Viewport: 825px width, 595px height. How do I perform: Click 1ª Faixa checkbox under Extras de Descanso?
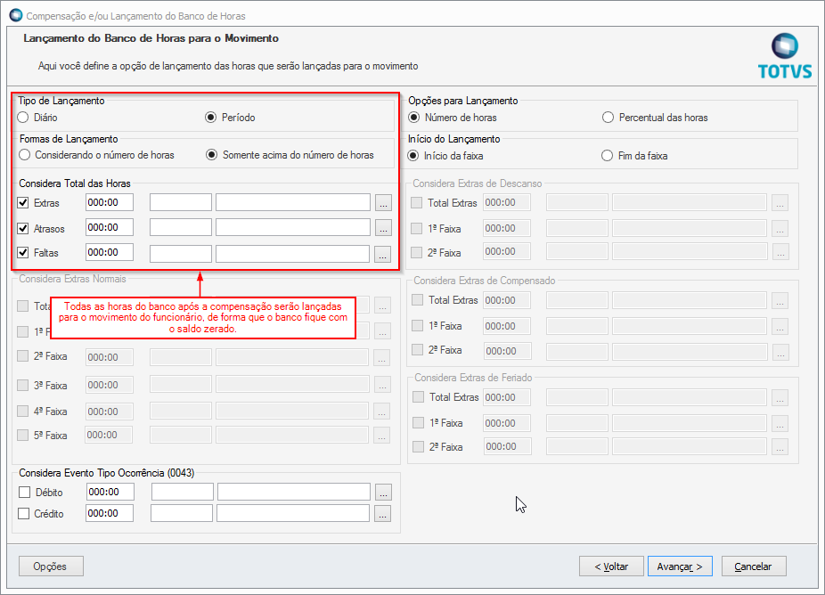(x=416, y=228)
